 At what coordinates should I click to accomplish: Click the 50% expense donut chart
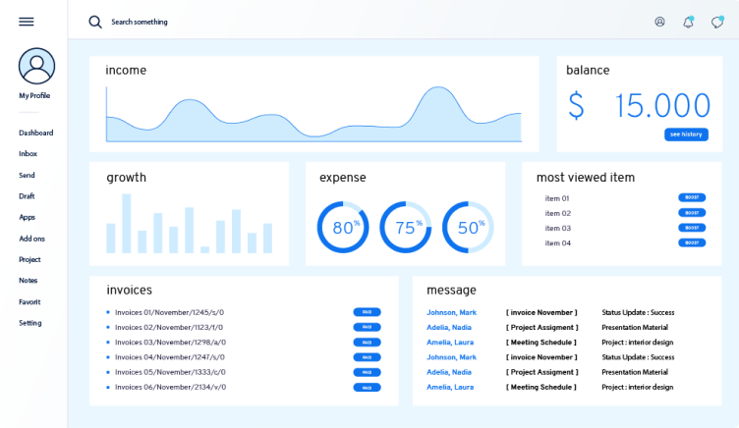pyautogui.click(x=469, y=228)
